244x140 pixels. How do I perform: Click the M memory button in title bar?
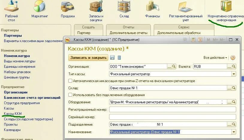tap(208, 40)
